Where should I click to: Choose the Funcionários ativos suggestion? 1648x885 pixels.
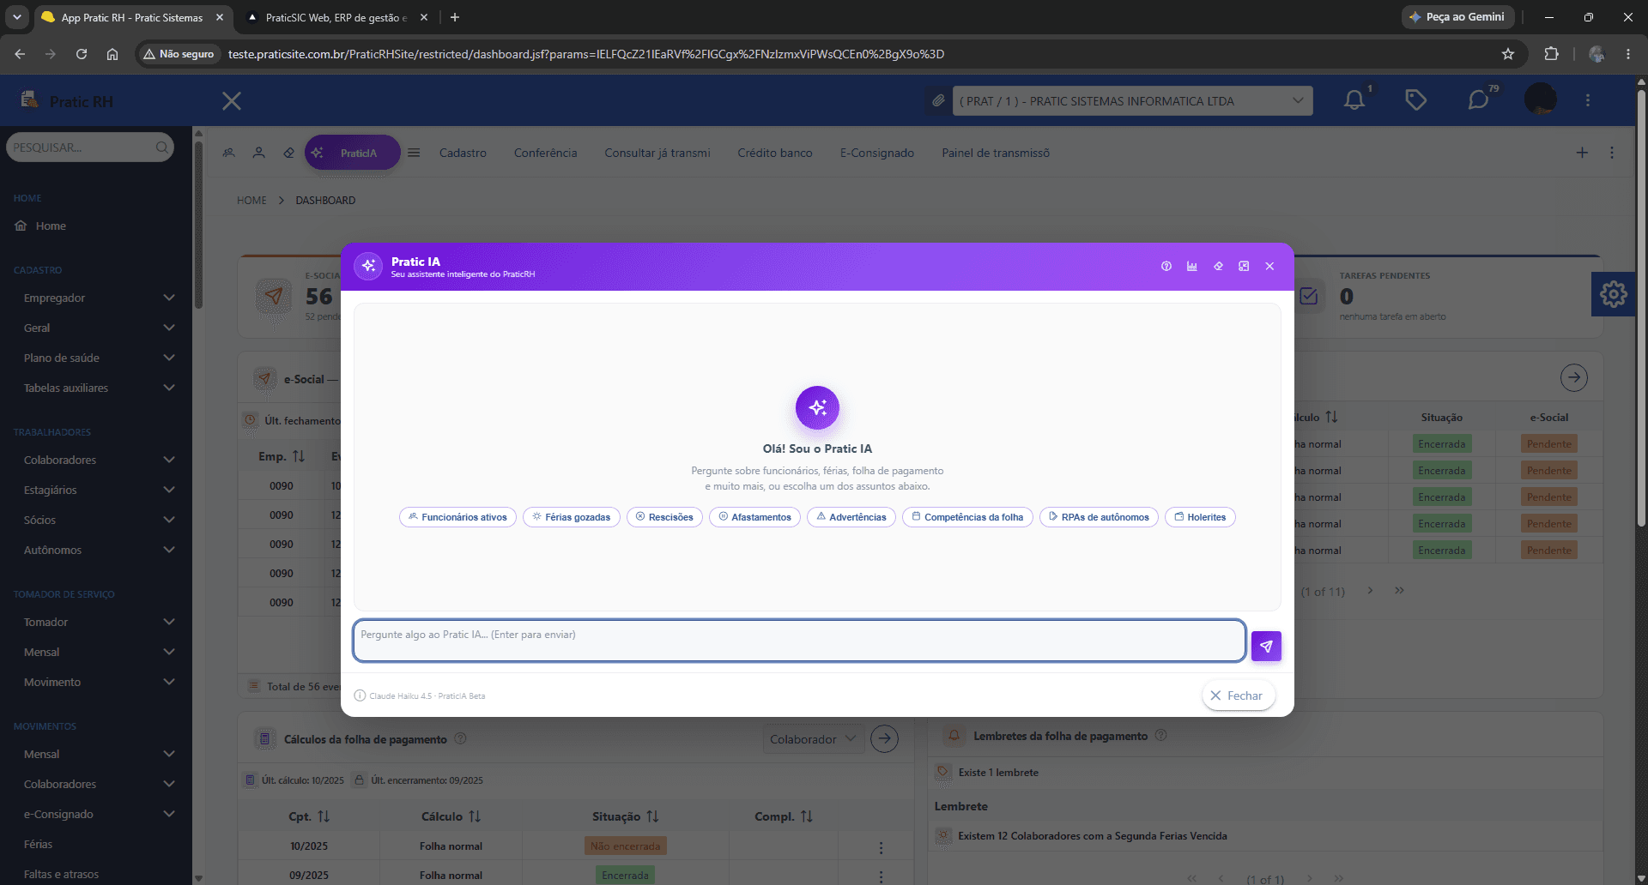457,517
